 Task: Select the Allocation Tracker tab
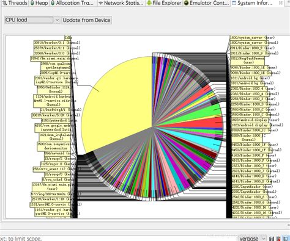73,3
